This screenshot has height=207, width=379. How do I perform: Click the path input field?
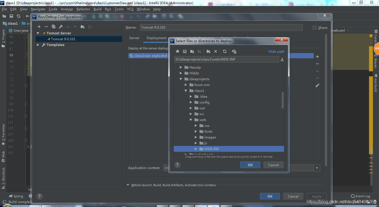226,59
